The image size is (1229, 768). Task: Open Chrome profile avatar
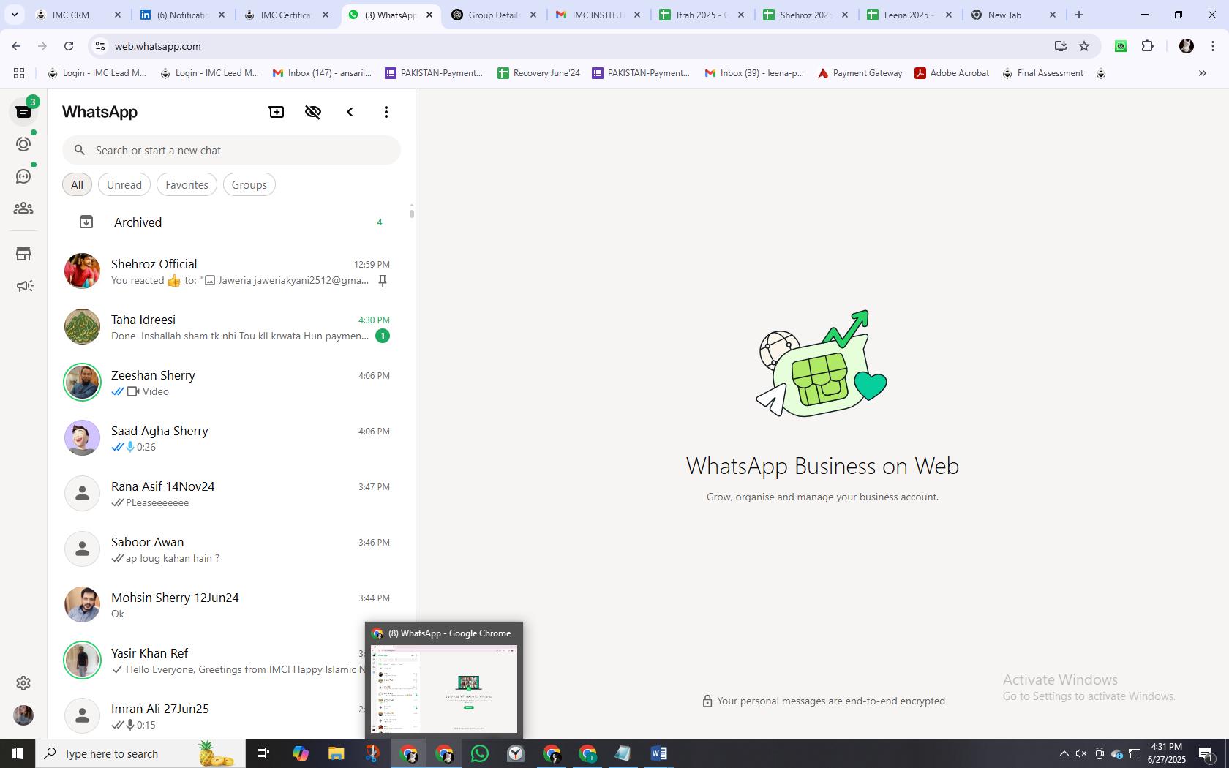[1186, 46]
